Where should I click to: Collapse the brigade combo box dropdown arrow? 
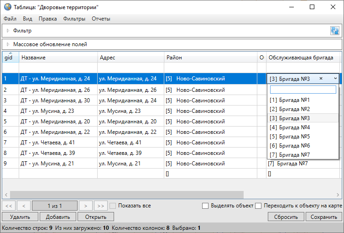tap(335, 79)
